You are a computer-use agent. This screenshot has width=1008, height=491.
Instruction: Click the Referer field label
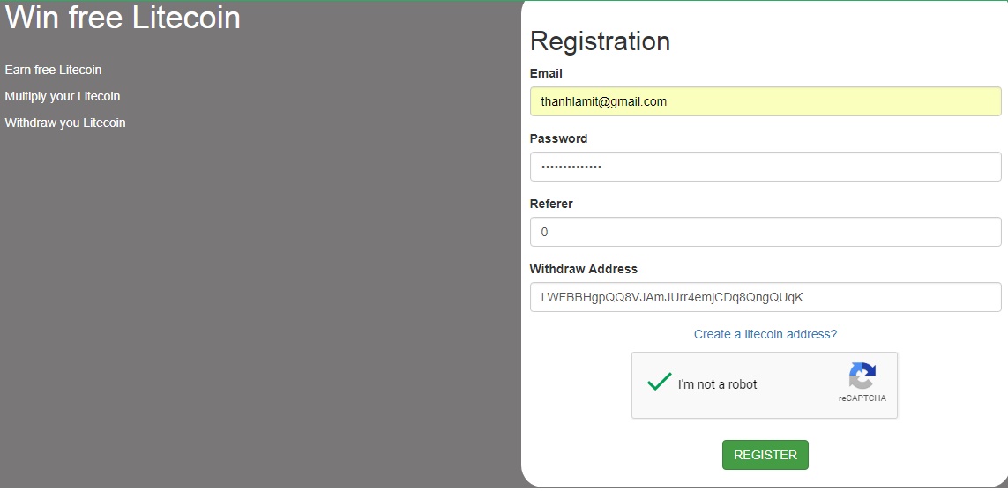coord(551,204)
